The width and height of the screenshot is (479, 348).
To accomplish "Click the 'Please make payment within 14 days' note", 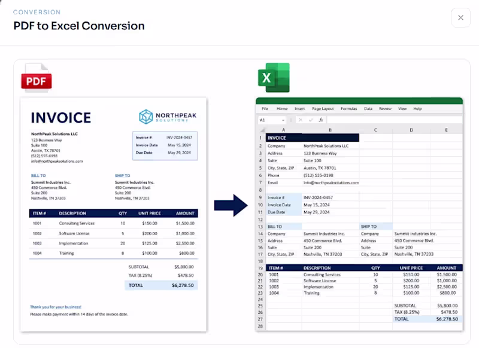I will (79, 314).
